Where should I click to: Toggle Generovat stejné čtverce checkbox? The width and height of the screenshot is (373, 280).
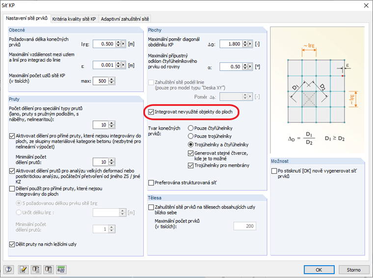coord(190,153)
